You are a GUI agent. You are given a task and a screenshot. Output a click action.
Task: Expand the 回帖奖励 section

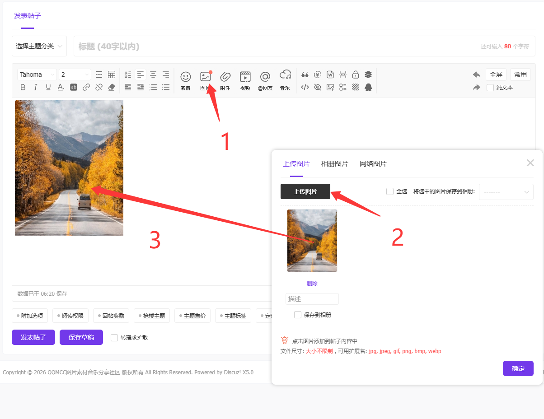pyautogui.click(x=111, y=316)
